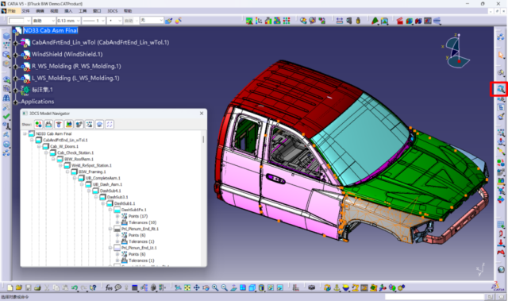Toggle fourth Show filter button in Navigator
Screen dimensions: 508x301
69,125
